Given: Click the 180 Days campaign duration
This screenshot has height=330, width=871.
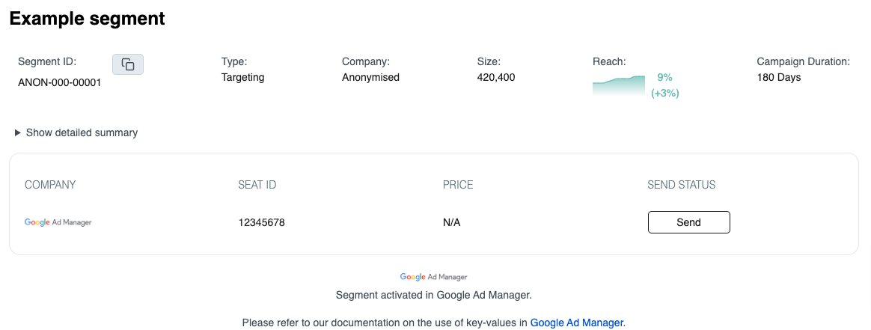Looking at the screenshot, I should 779,77.
